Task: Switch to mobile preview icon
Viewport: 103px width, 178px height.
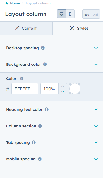Action: click(x=70, y=14)
